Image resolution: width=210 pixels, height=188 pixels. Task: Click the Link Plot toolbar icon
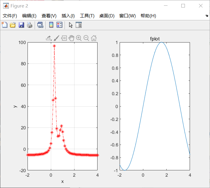click(40, 25)
